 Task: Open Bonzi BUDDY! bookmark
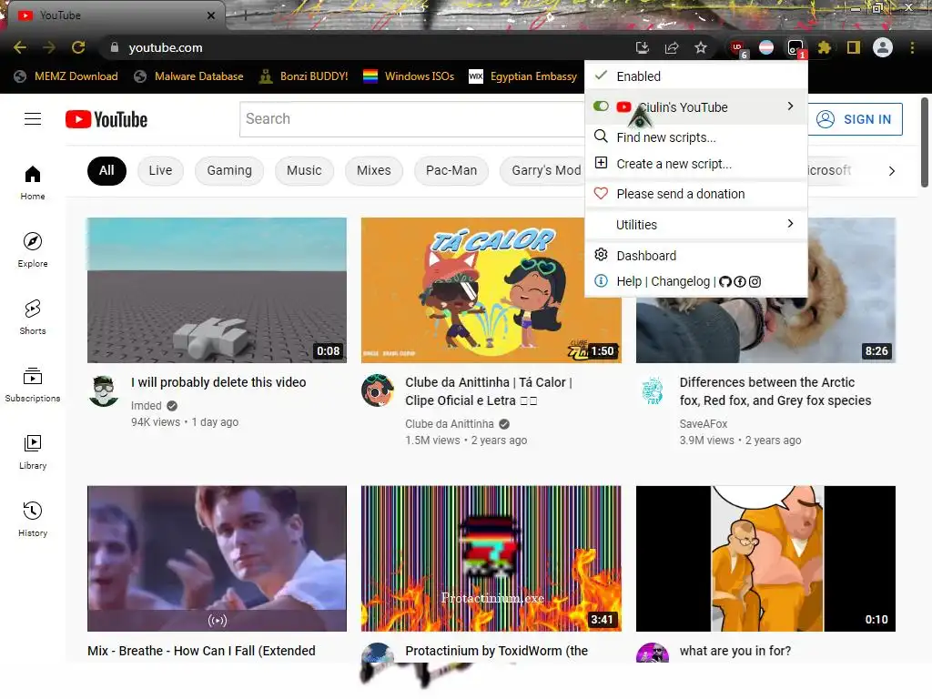point(304,76)
